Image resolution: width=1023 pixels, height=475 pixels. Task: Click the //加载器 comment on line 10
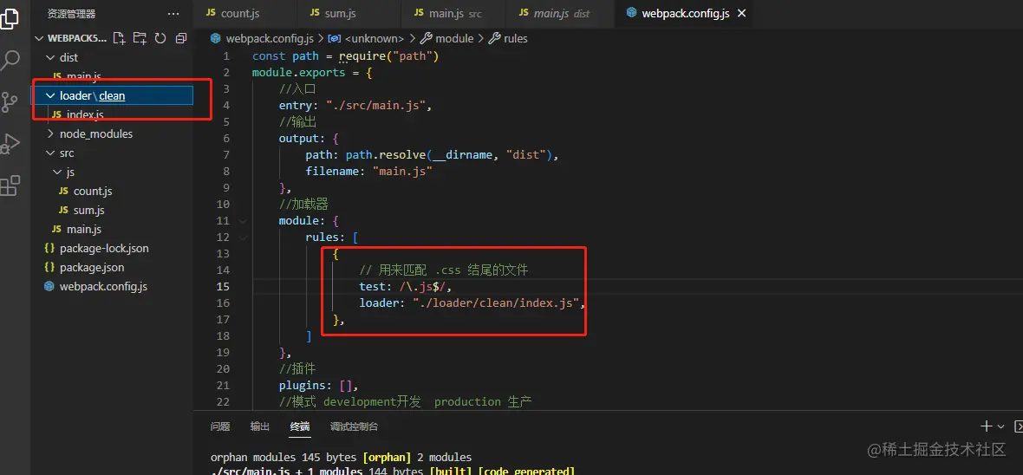(303, 205)
